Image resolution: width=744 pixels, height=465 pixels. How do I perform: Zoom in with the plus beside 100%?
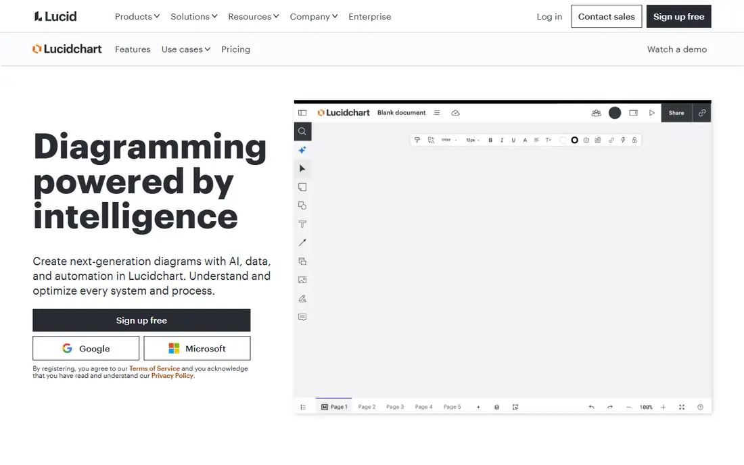pyautogui.click(x=664, y=407)
